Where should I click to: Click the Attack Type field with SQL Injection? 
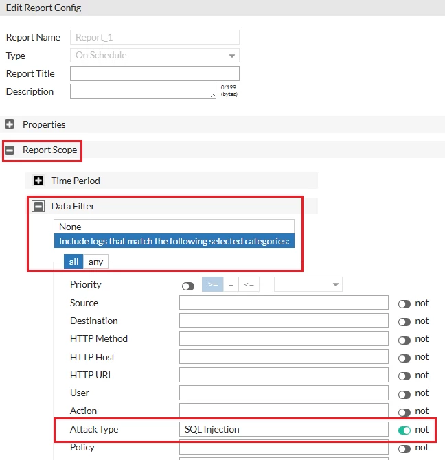coord(284,429)
